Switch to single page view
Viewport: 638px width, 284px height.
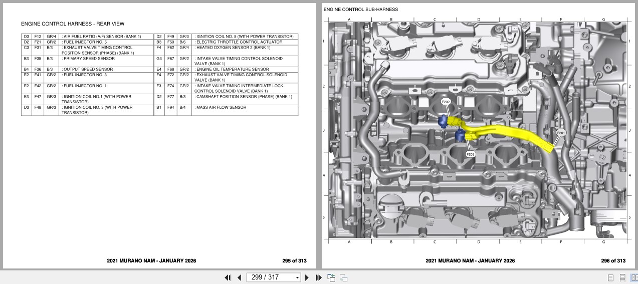610,277
